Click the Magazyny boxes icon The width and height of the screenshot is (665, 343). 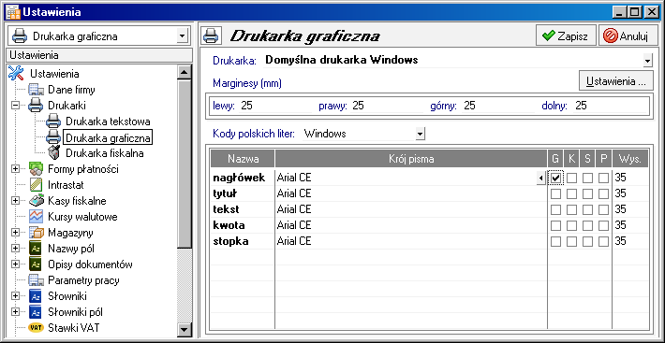[37, 233]
